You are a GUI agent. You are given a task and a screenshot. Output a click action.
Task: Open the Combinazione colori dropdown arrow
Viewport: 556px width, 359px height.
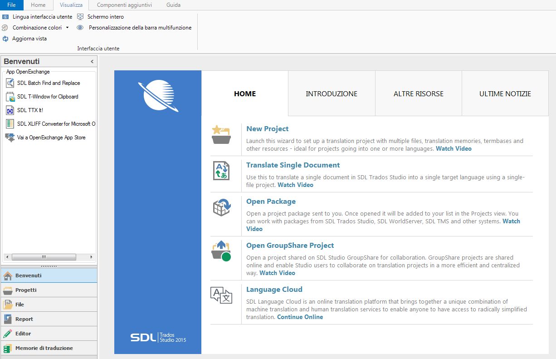pos(68,28)
